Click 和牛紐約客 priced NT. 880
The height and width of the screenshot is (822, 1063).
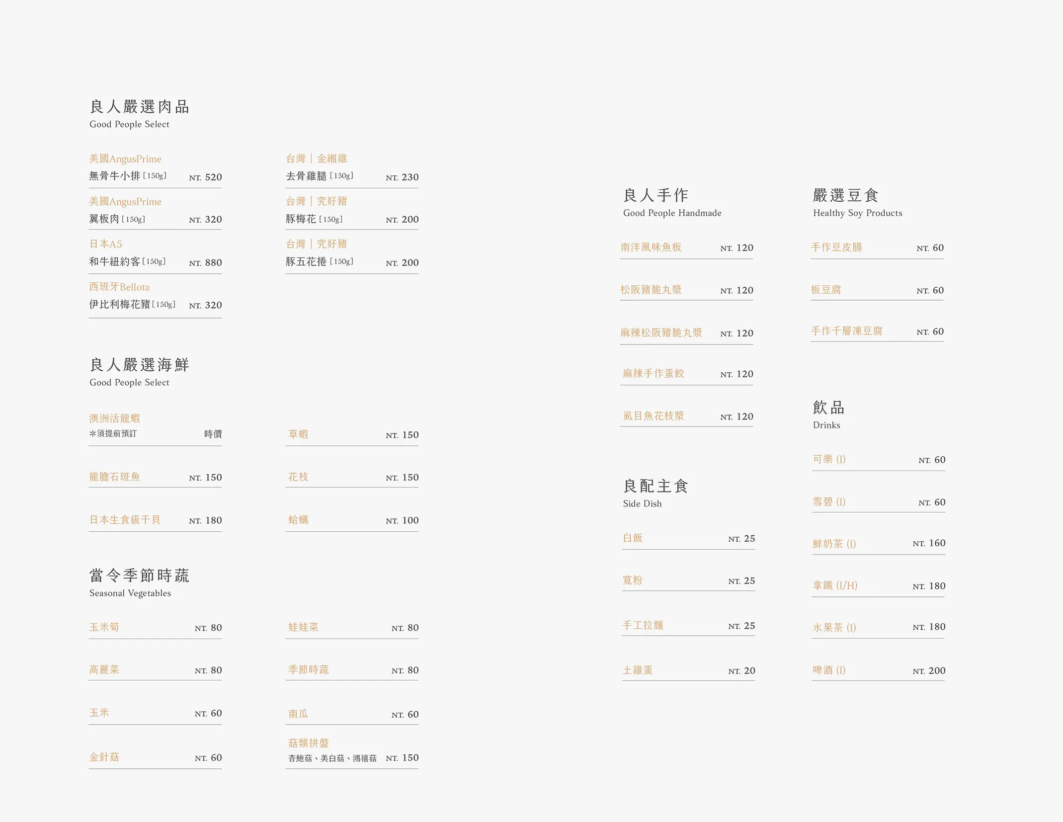tap(115, 262)
